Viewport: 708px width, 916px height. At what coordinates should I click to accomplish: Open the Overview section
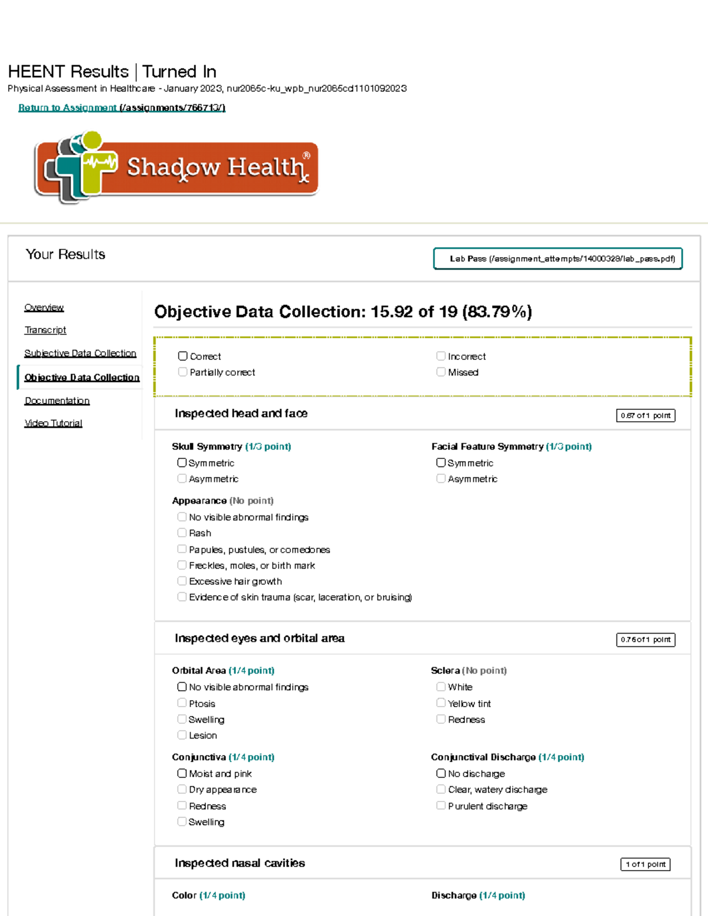tap(43, 307)
